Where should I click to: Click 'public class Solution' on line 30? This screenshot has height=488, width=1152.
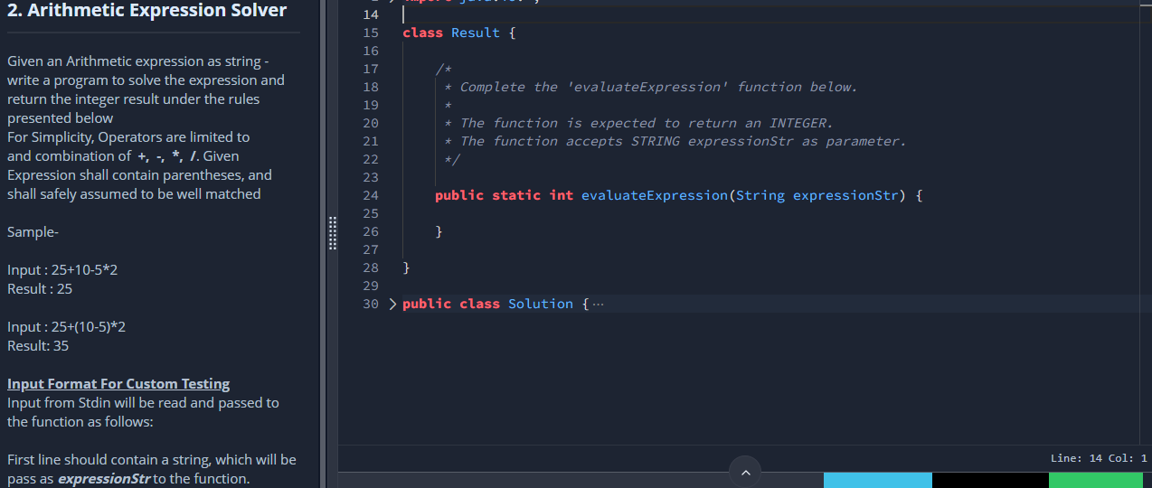[x=487, y=304]
